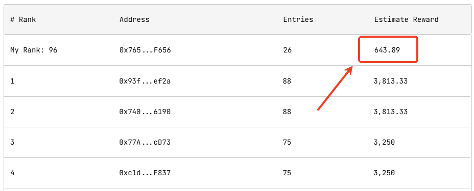Click the 3,813.33 reward for rank 1
474x191 pixels.
[391, 81]
